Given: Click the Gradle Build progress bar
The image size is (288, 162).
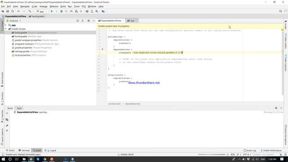Looking at the screenshot, I should pyautogui.click(x=211, y=154).
